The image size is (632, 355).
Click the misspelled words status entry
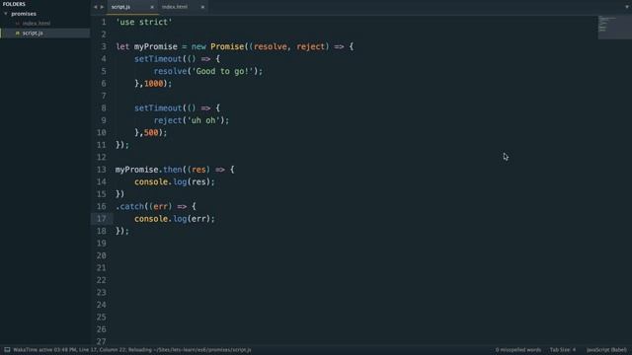tap(518, 350)
